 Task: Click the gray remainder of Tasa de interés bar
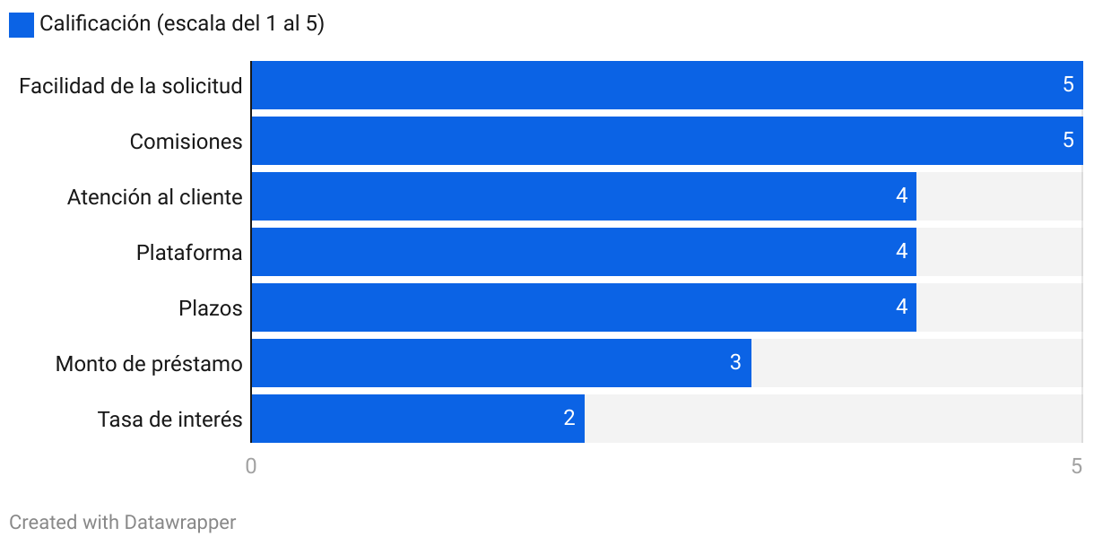point(834,419)
